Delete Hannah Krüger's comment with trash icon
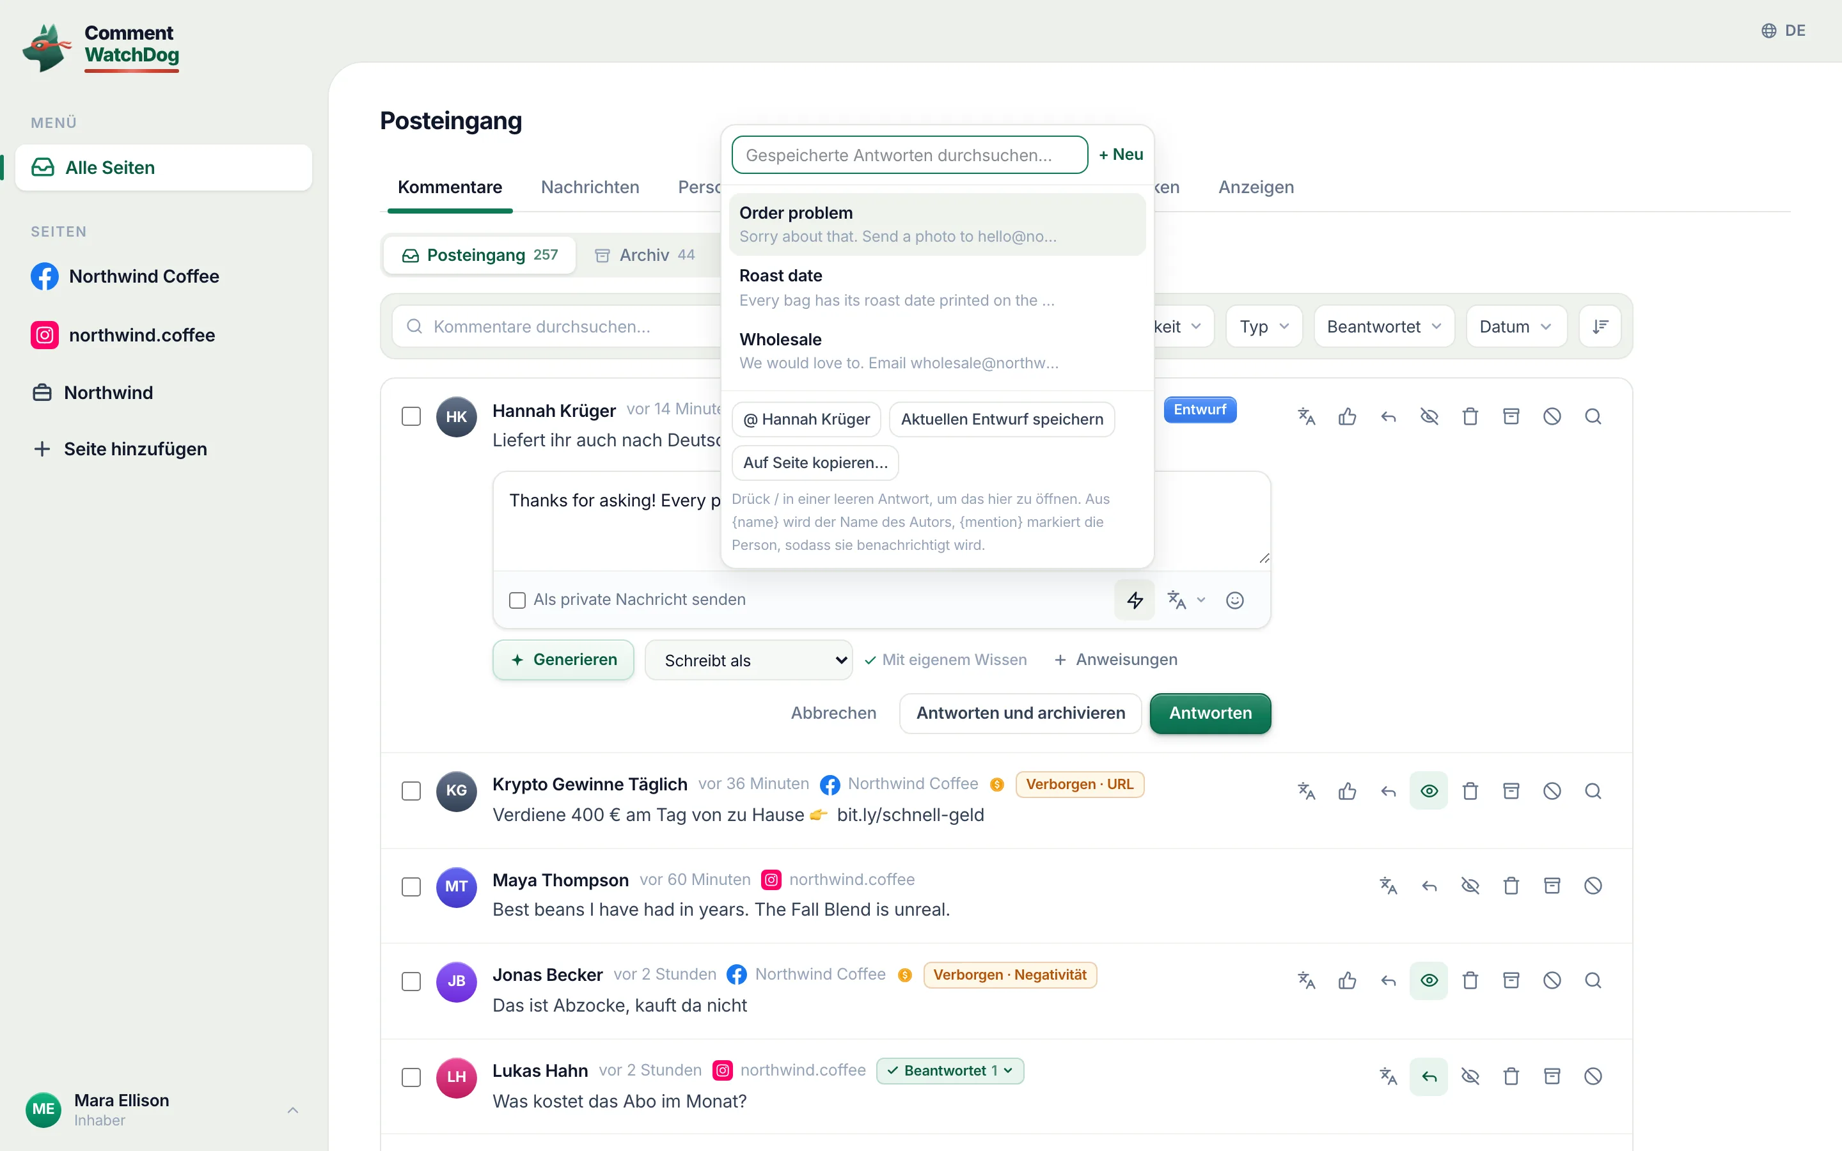Screen dimensions: 1842x1151 click(x=1470, y=416)
